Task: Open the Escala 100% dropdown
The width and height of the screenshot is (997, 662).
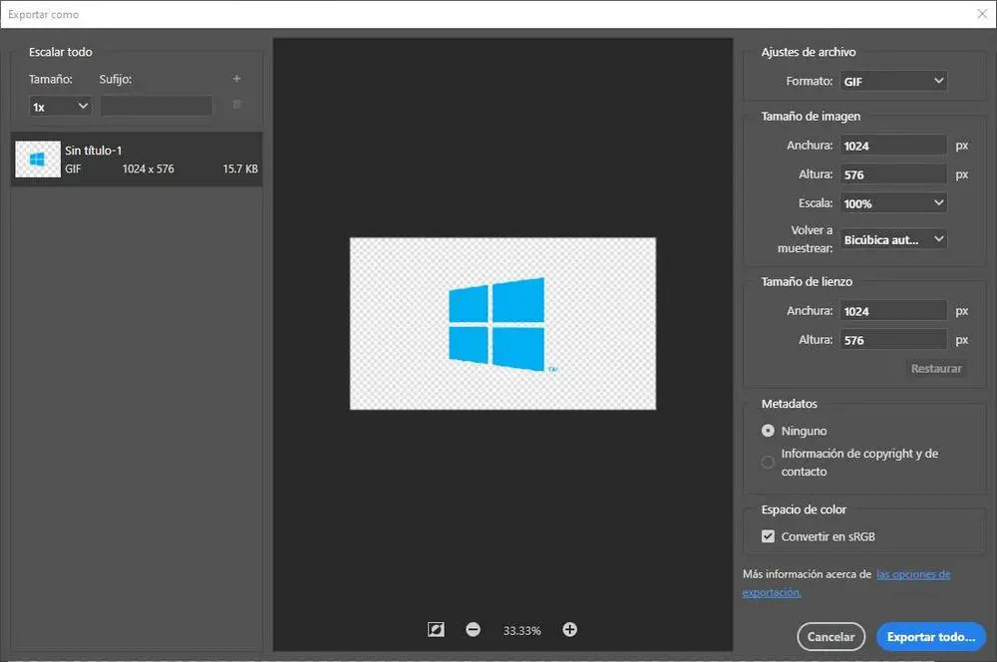Action: pos(893,203)
